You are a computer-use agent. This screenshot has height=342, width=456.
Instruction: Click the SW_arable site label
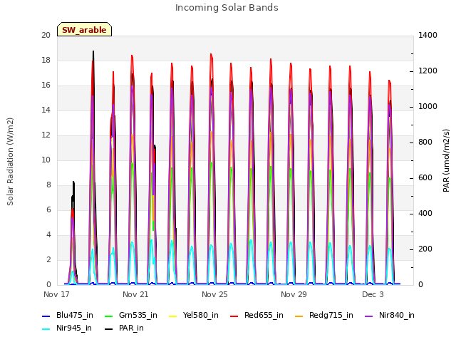coord(84,29)
